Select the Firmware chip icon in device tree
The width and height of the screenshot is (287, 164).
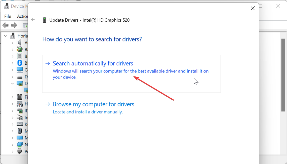pos(20,97)
